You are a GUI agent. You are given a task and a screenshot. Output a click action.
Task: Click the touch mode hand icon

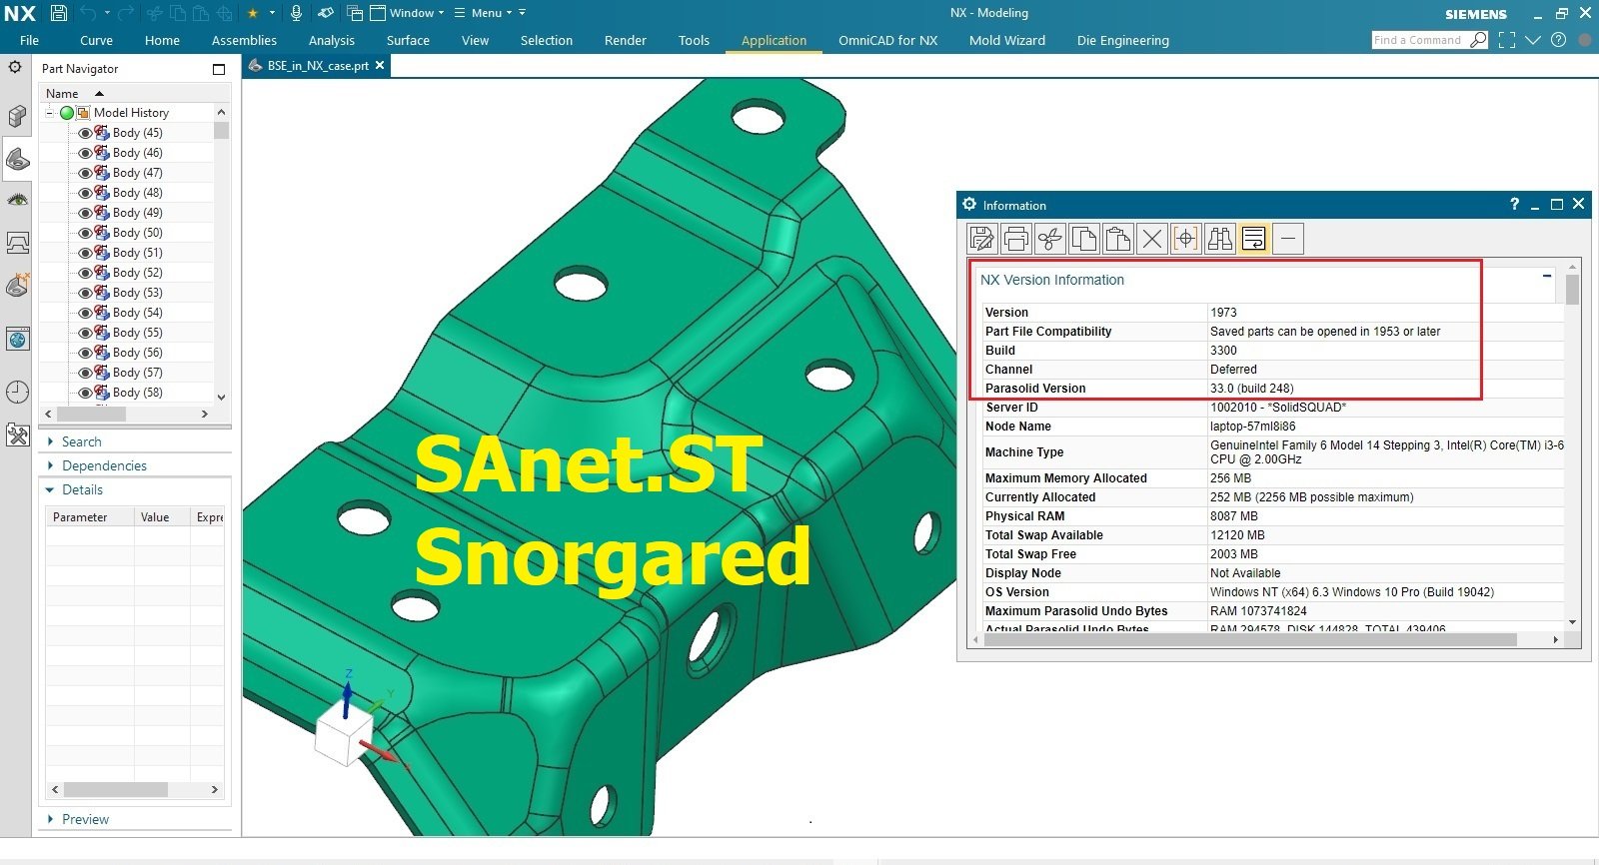[326, 13]
